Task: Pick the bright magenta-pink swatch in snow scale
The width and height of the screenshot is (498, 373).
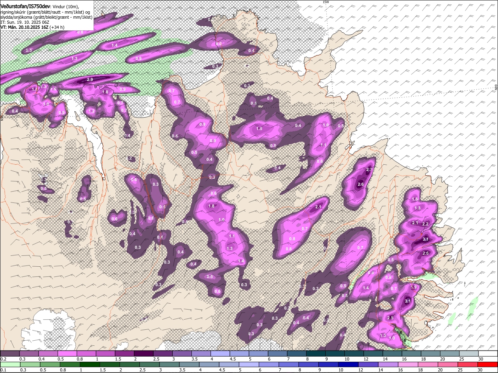Action: pos(67,353)
